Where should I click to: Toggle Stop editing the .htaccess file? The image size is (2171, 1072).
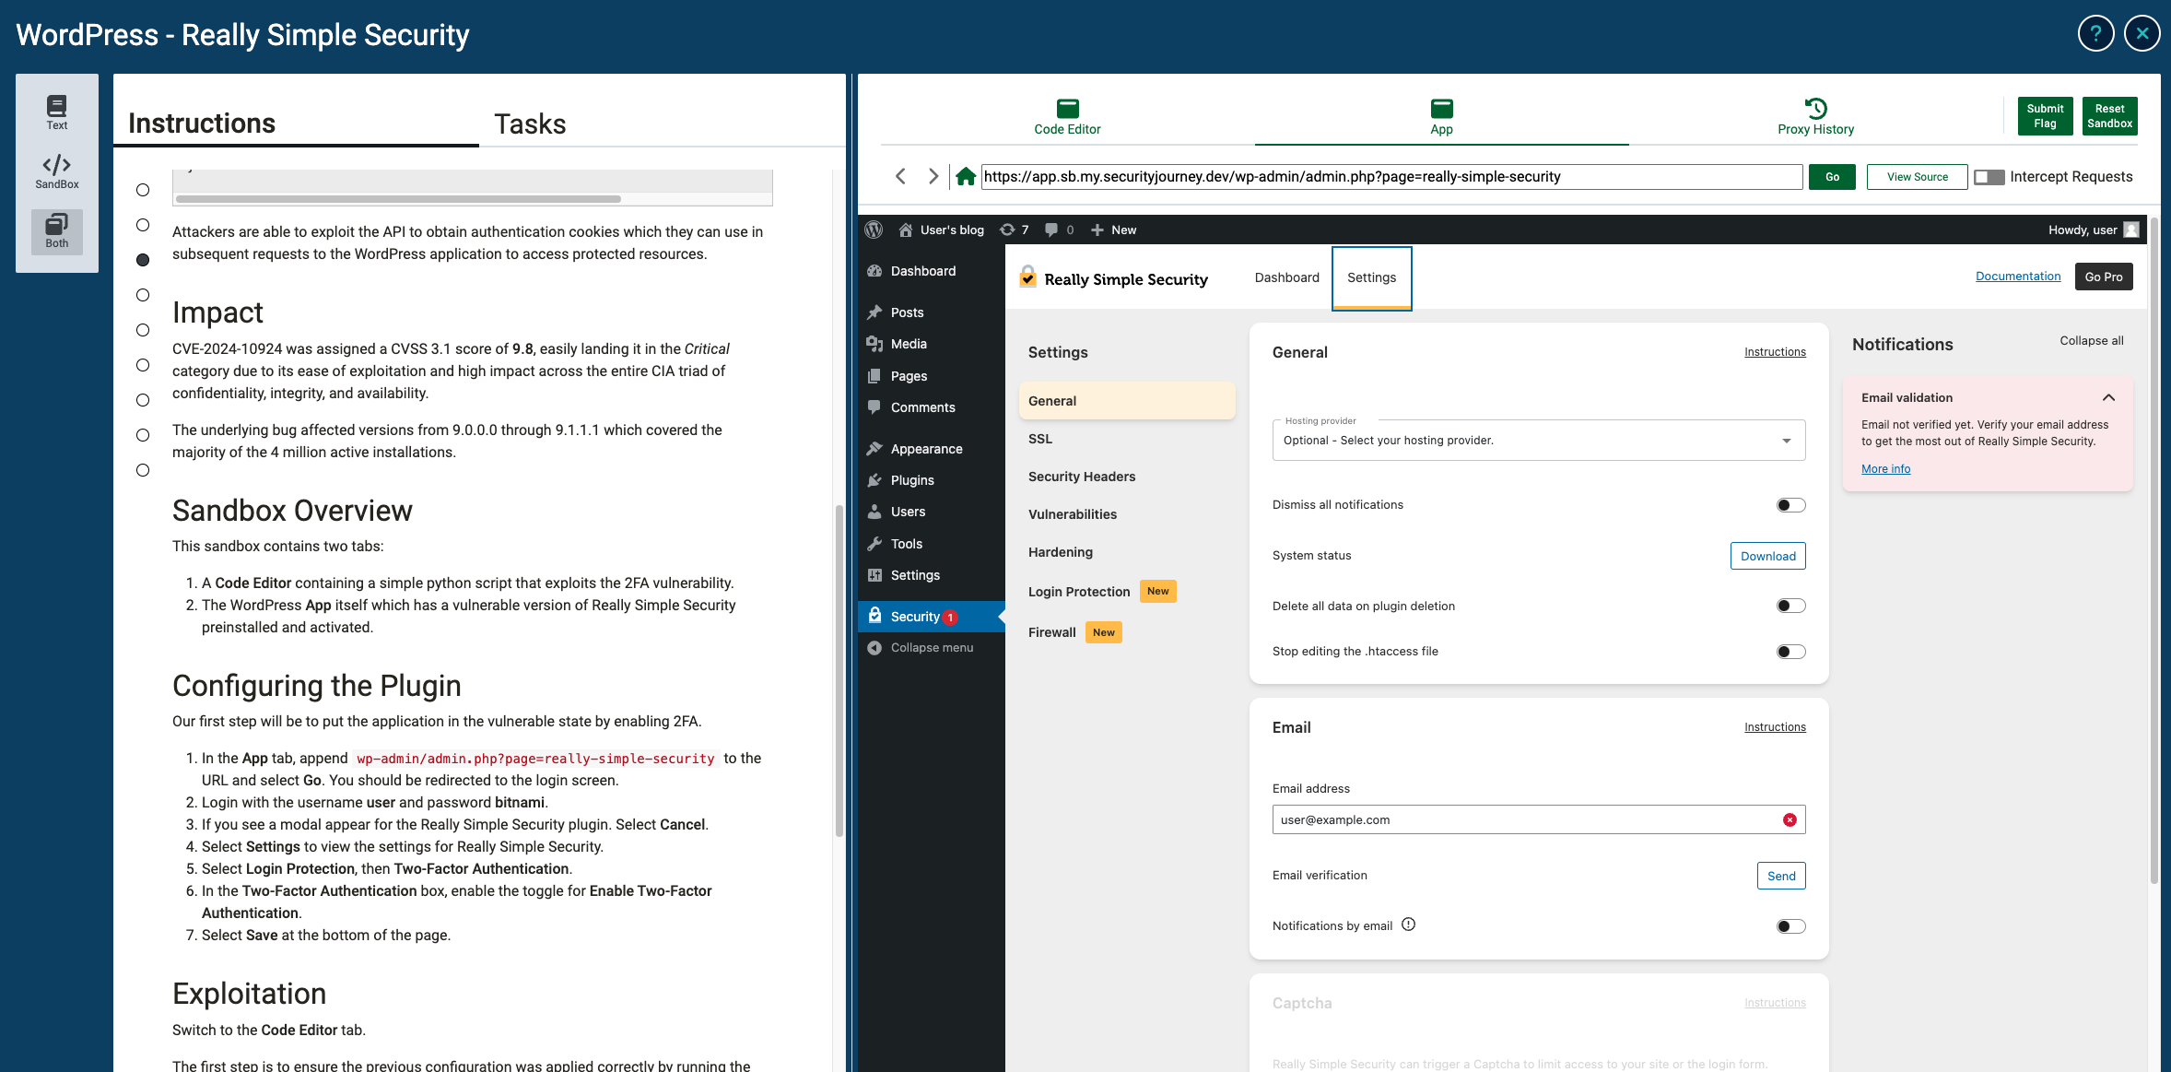(1790, 652)
